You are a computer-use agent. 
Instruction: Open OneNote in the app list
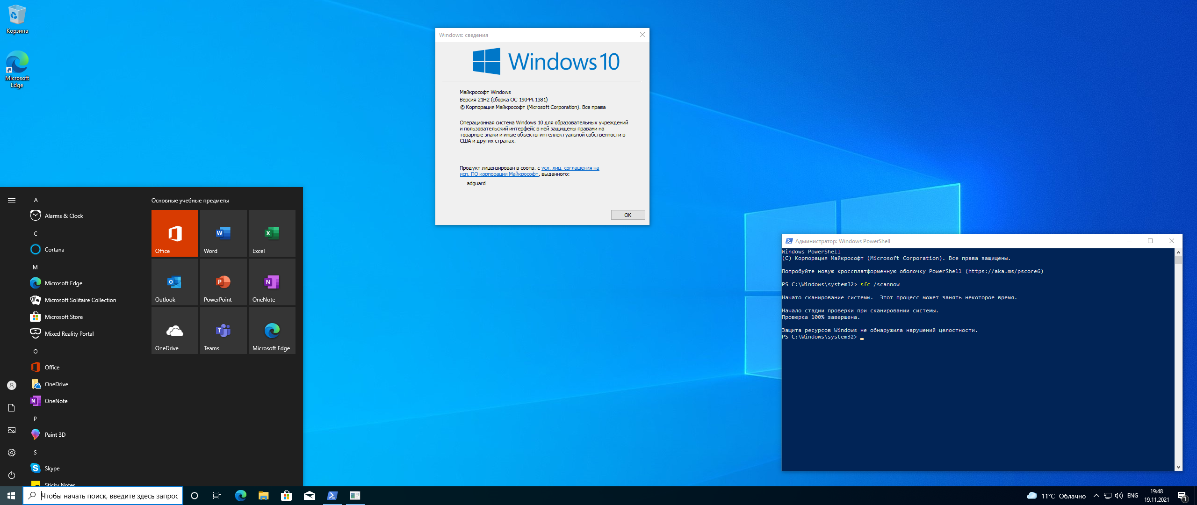point(84,401)
